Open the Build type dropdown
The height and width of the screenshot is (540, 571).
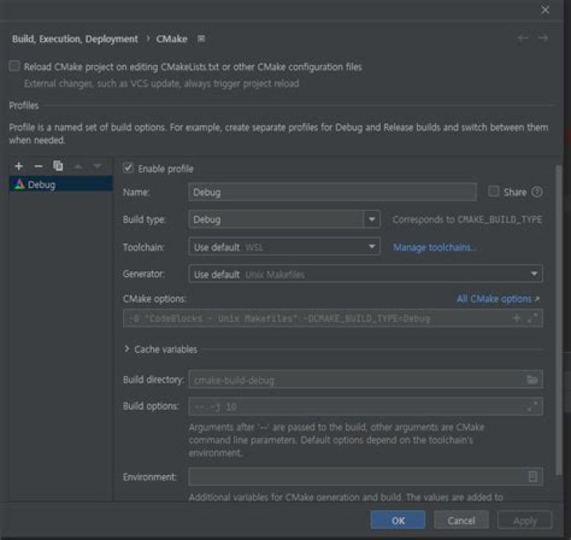pyautogui.click(x=372, y=219)
